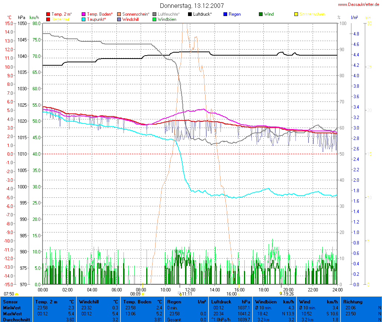Open the www.DessauWetter.de link

point(359,4)
